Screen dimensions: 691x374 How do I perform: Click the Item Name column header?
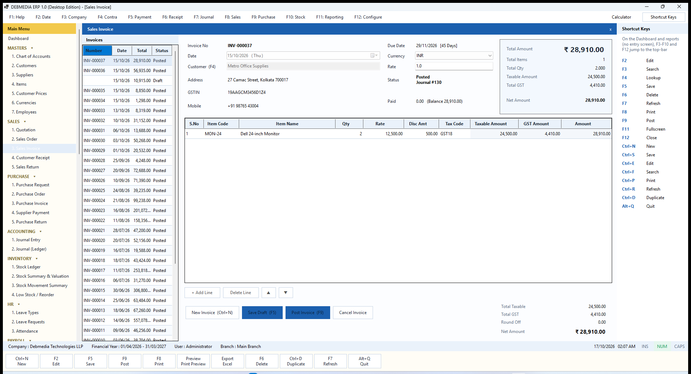coord(287,124)
